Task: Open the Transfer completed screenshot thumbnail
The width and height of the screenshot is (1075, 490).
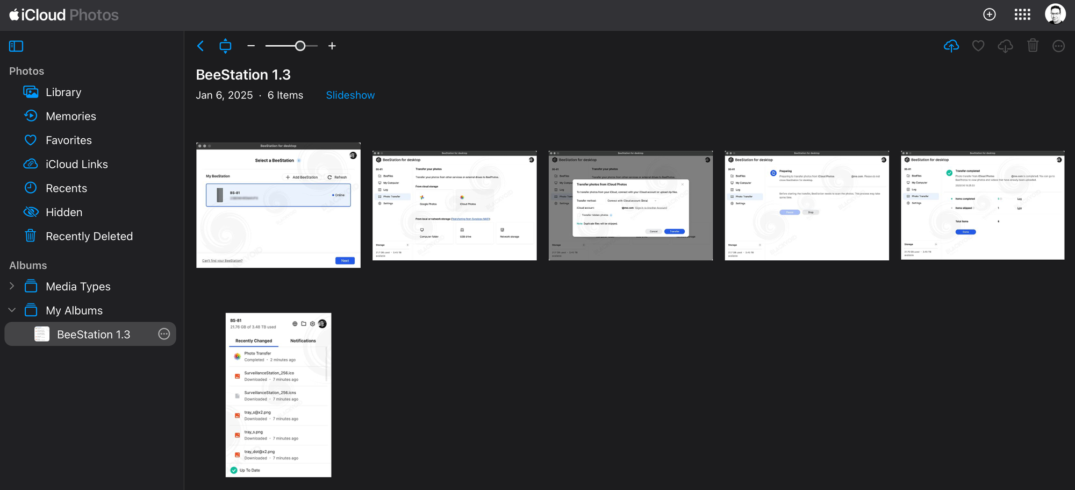Action: tap(983, 205)
